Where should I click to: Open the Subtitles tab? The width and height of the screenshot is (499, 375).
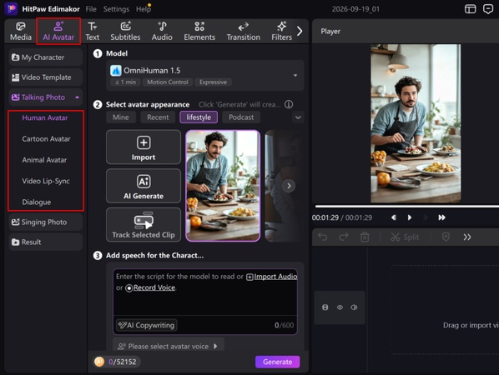[x=125, y=31]
